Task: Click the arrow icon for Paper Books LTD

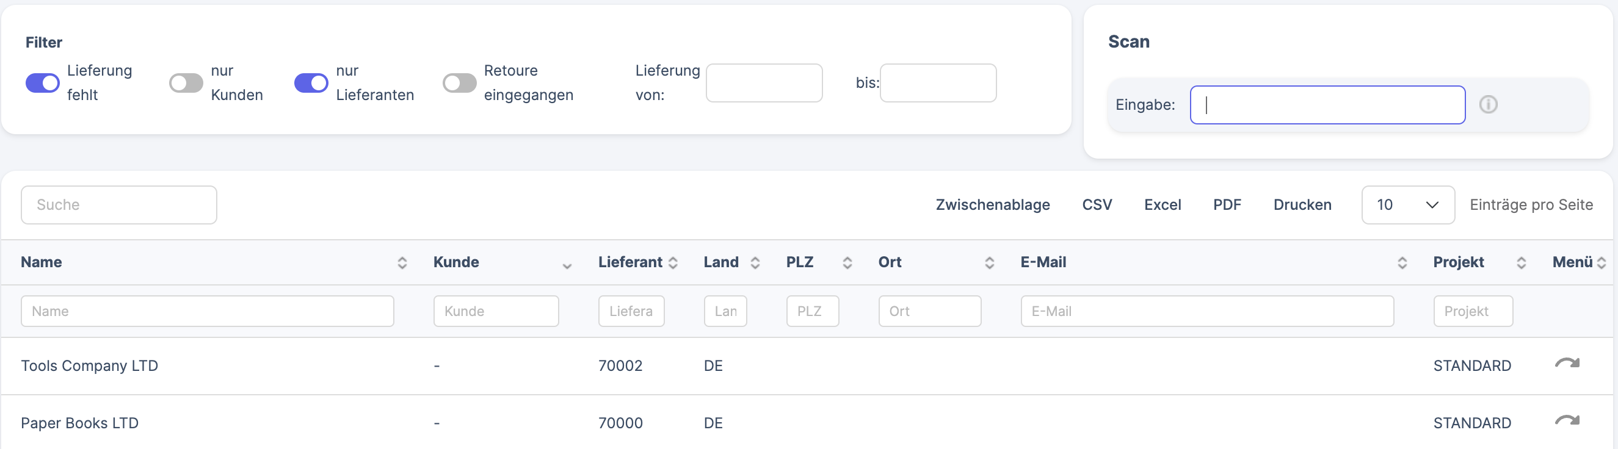Action: [x=1567, y=421]
